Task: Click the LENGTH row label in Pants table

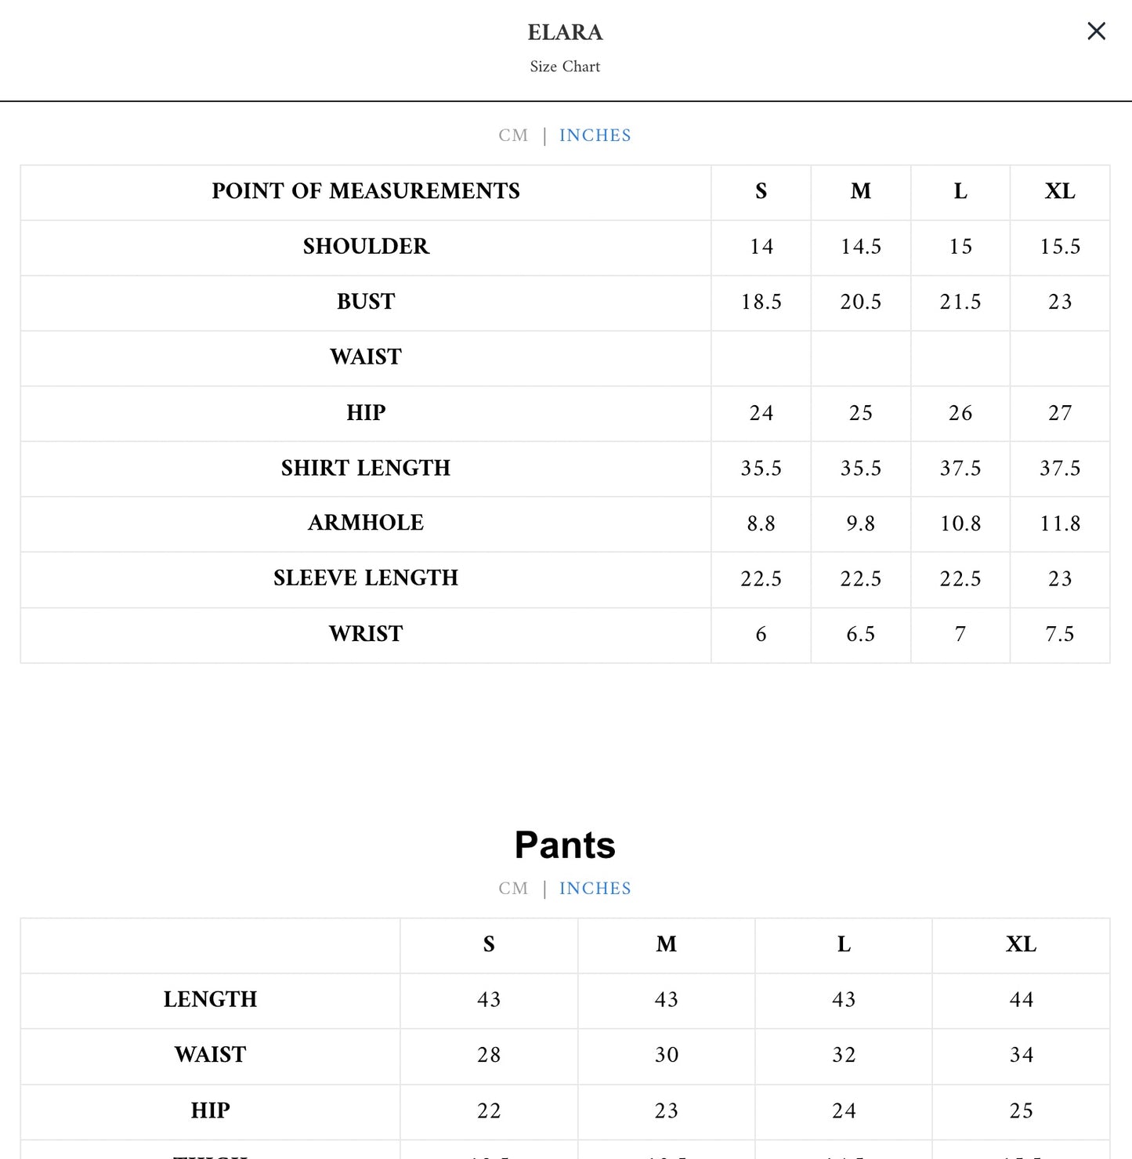Action: 210,999
